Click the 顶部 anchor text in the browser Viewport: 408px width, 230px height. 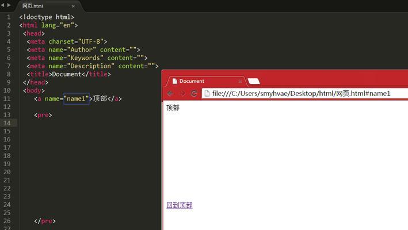(x=173, y=108)
